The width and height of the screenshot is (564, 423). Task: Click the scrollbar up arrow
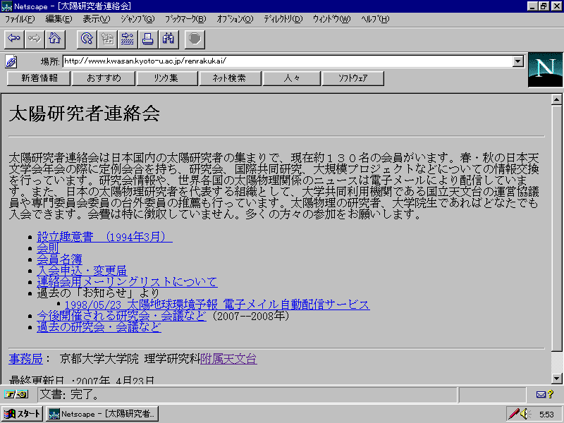point(556,99)
